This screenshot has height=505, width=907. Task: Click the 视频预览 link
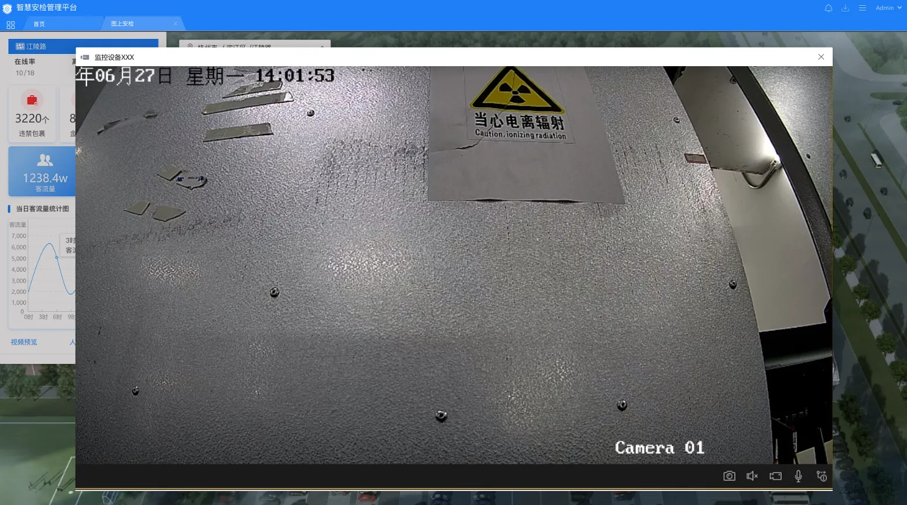coord(24,342)
